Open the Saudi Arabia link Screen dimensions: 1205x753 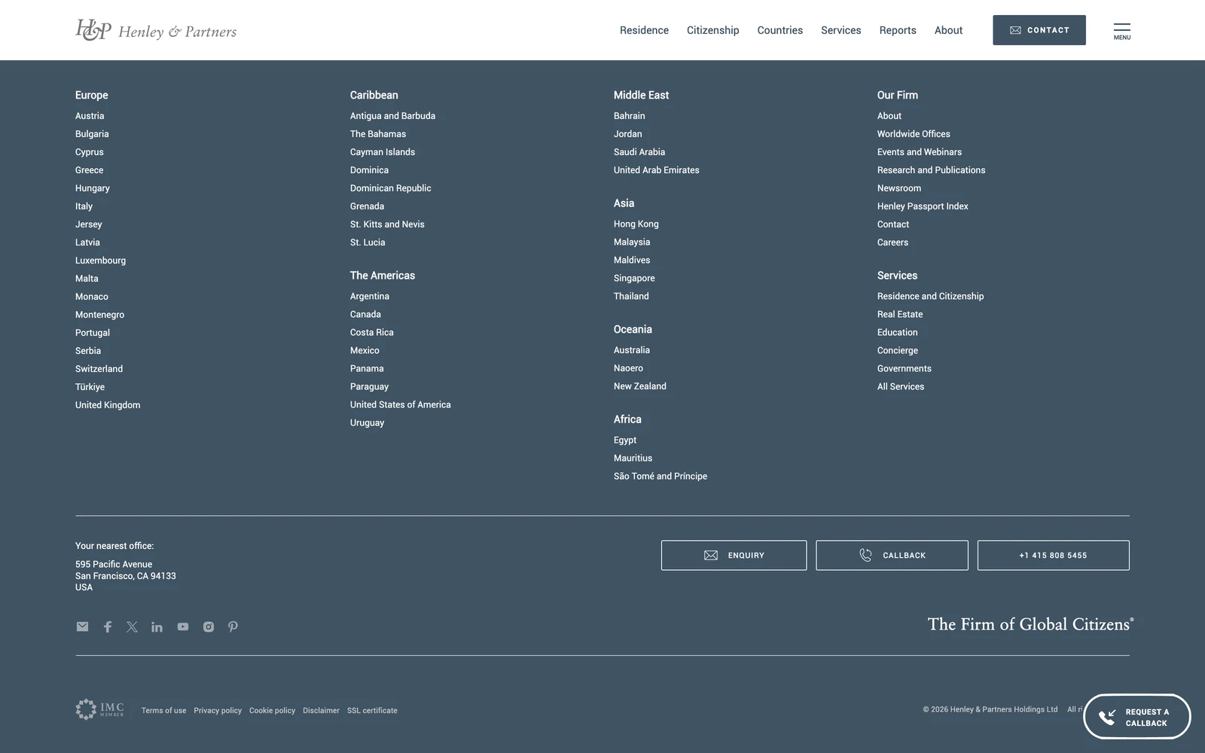click(639, 152)
